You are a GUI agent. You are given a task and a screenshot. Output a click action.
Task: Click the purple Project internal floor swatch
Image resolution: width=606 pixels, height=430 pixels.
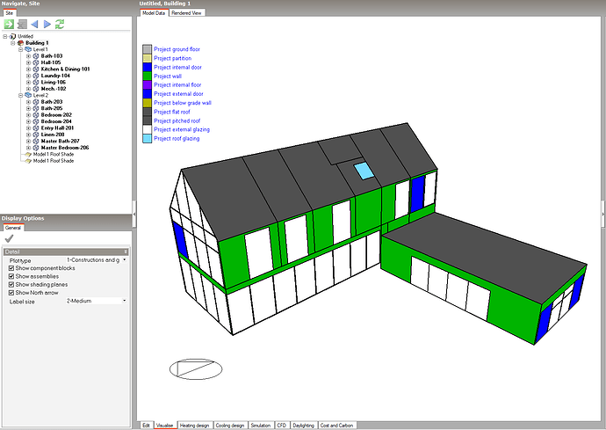(148, 84)
